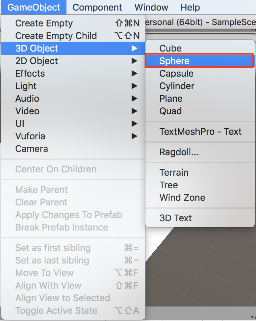
Task: Choose Cube in the 3D Object submenu
Action: coord(170,48)
